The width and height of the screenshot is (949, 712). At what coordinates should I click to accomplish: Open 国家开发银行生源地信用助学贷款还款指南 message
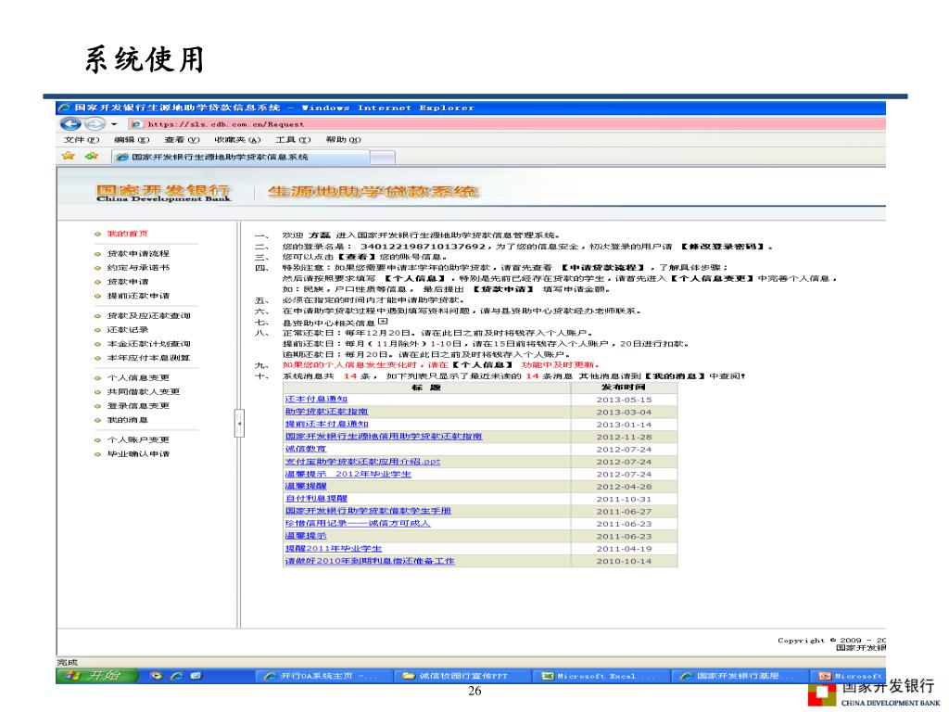tap(383, 437)
